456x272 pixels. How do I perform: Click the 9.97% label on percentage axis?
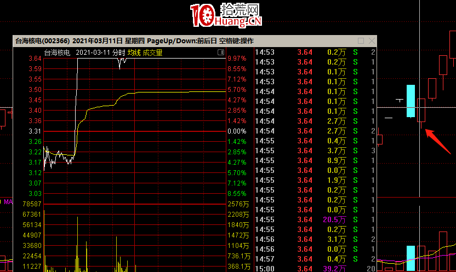236,59
